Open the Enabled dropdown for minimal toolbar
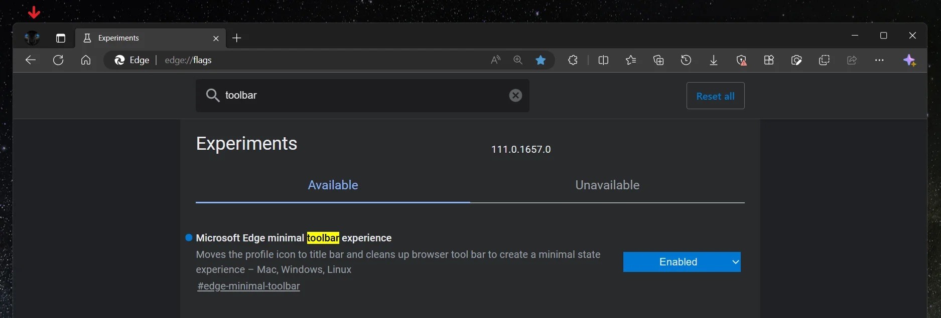This screenshot has height=318, width=941. [682, 262]
